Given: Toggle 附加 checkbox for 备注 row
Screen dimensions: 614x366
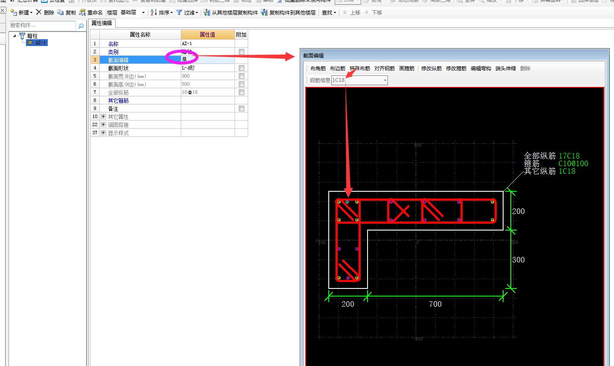Looking at the screenshot, I should tap(241, 108).
